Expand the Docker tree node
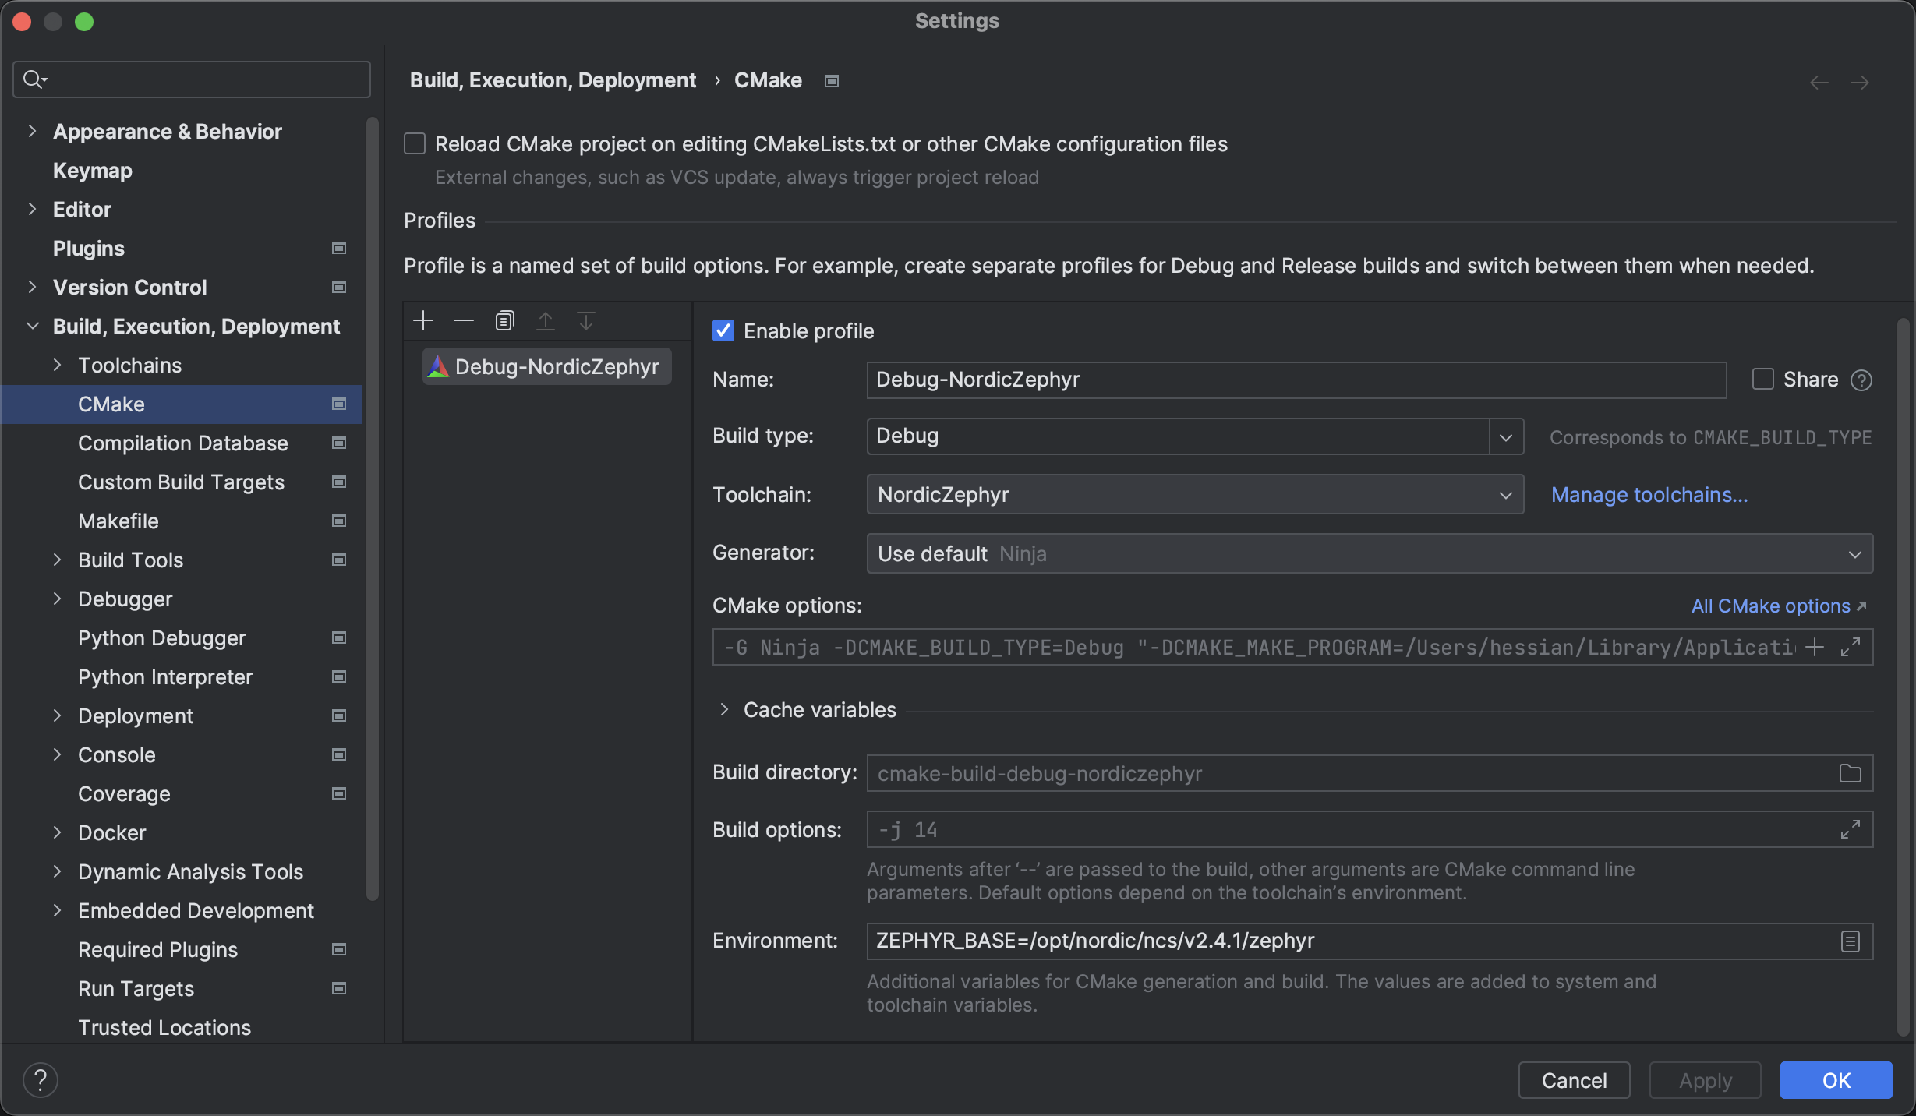This screenshot has width=1916, height=1116. tap(57, 832)
